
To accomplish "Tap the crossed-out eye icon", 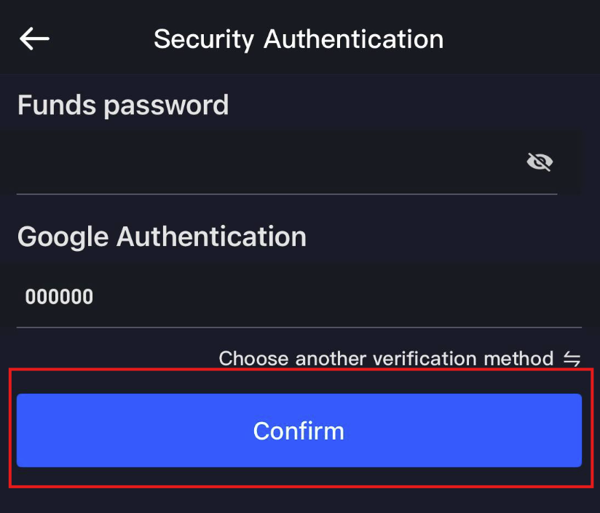I will 540,162.
